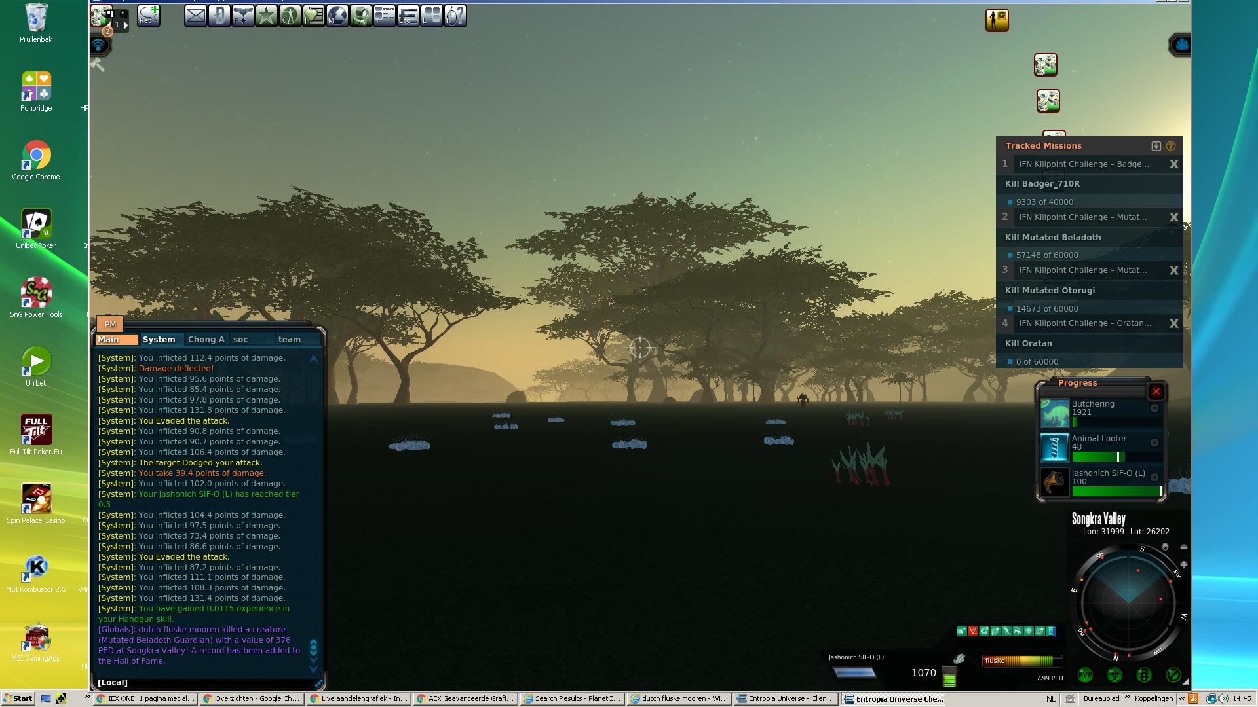Click the green star icon

[266, 16]
